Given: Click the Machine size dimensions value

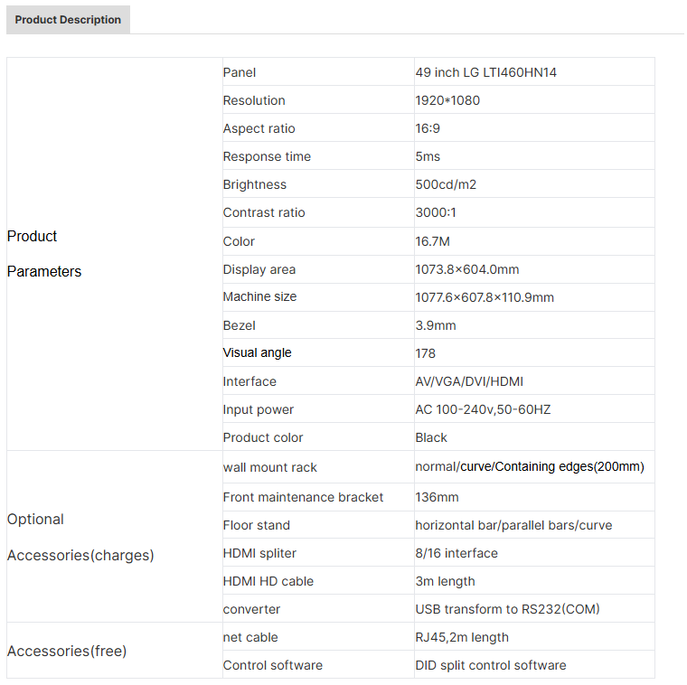Looking at the screenshot, I should pos(485,297).
